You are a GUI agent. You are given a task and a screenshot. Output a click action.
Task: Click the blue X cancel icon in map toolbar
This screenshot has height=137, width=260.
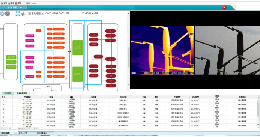tap(2, 14)
